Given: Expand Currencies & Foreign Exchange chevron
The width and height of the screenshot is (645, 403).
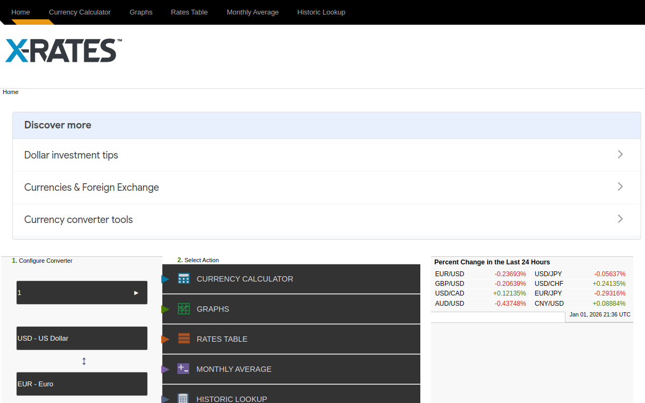Looking at the screenshot, I should (620, 186).
